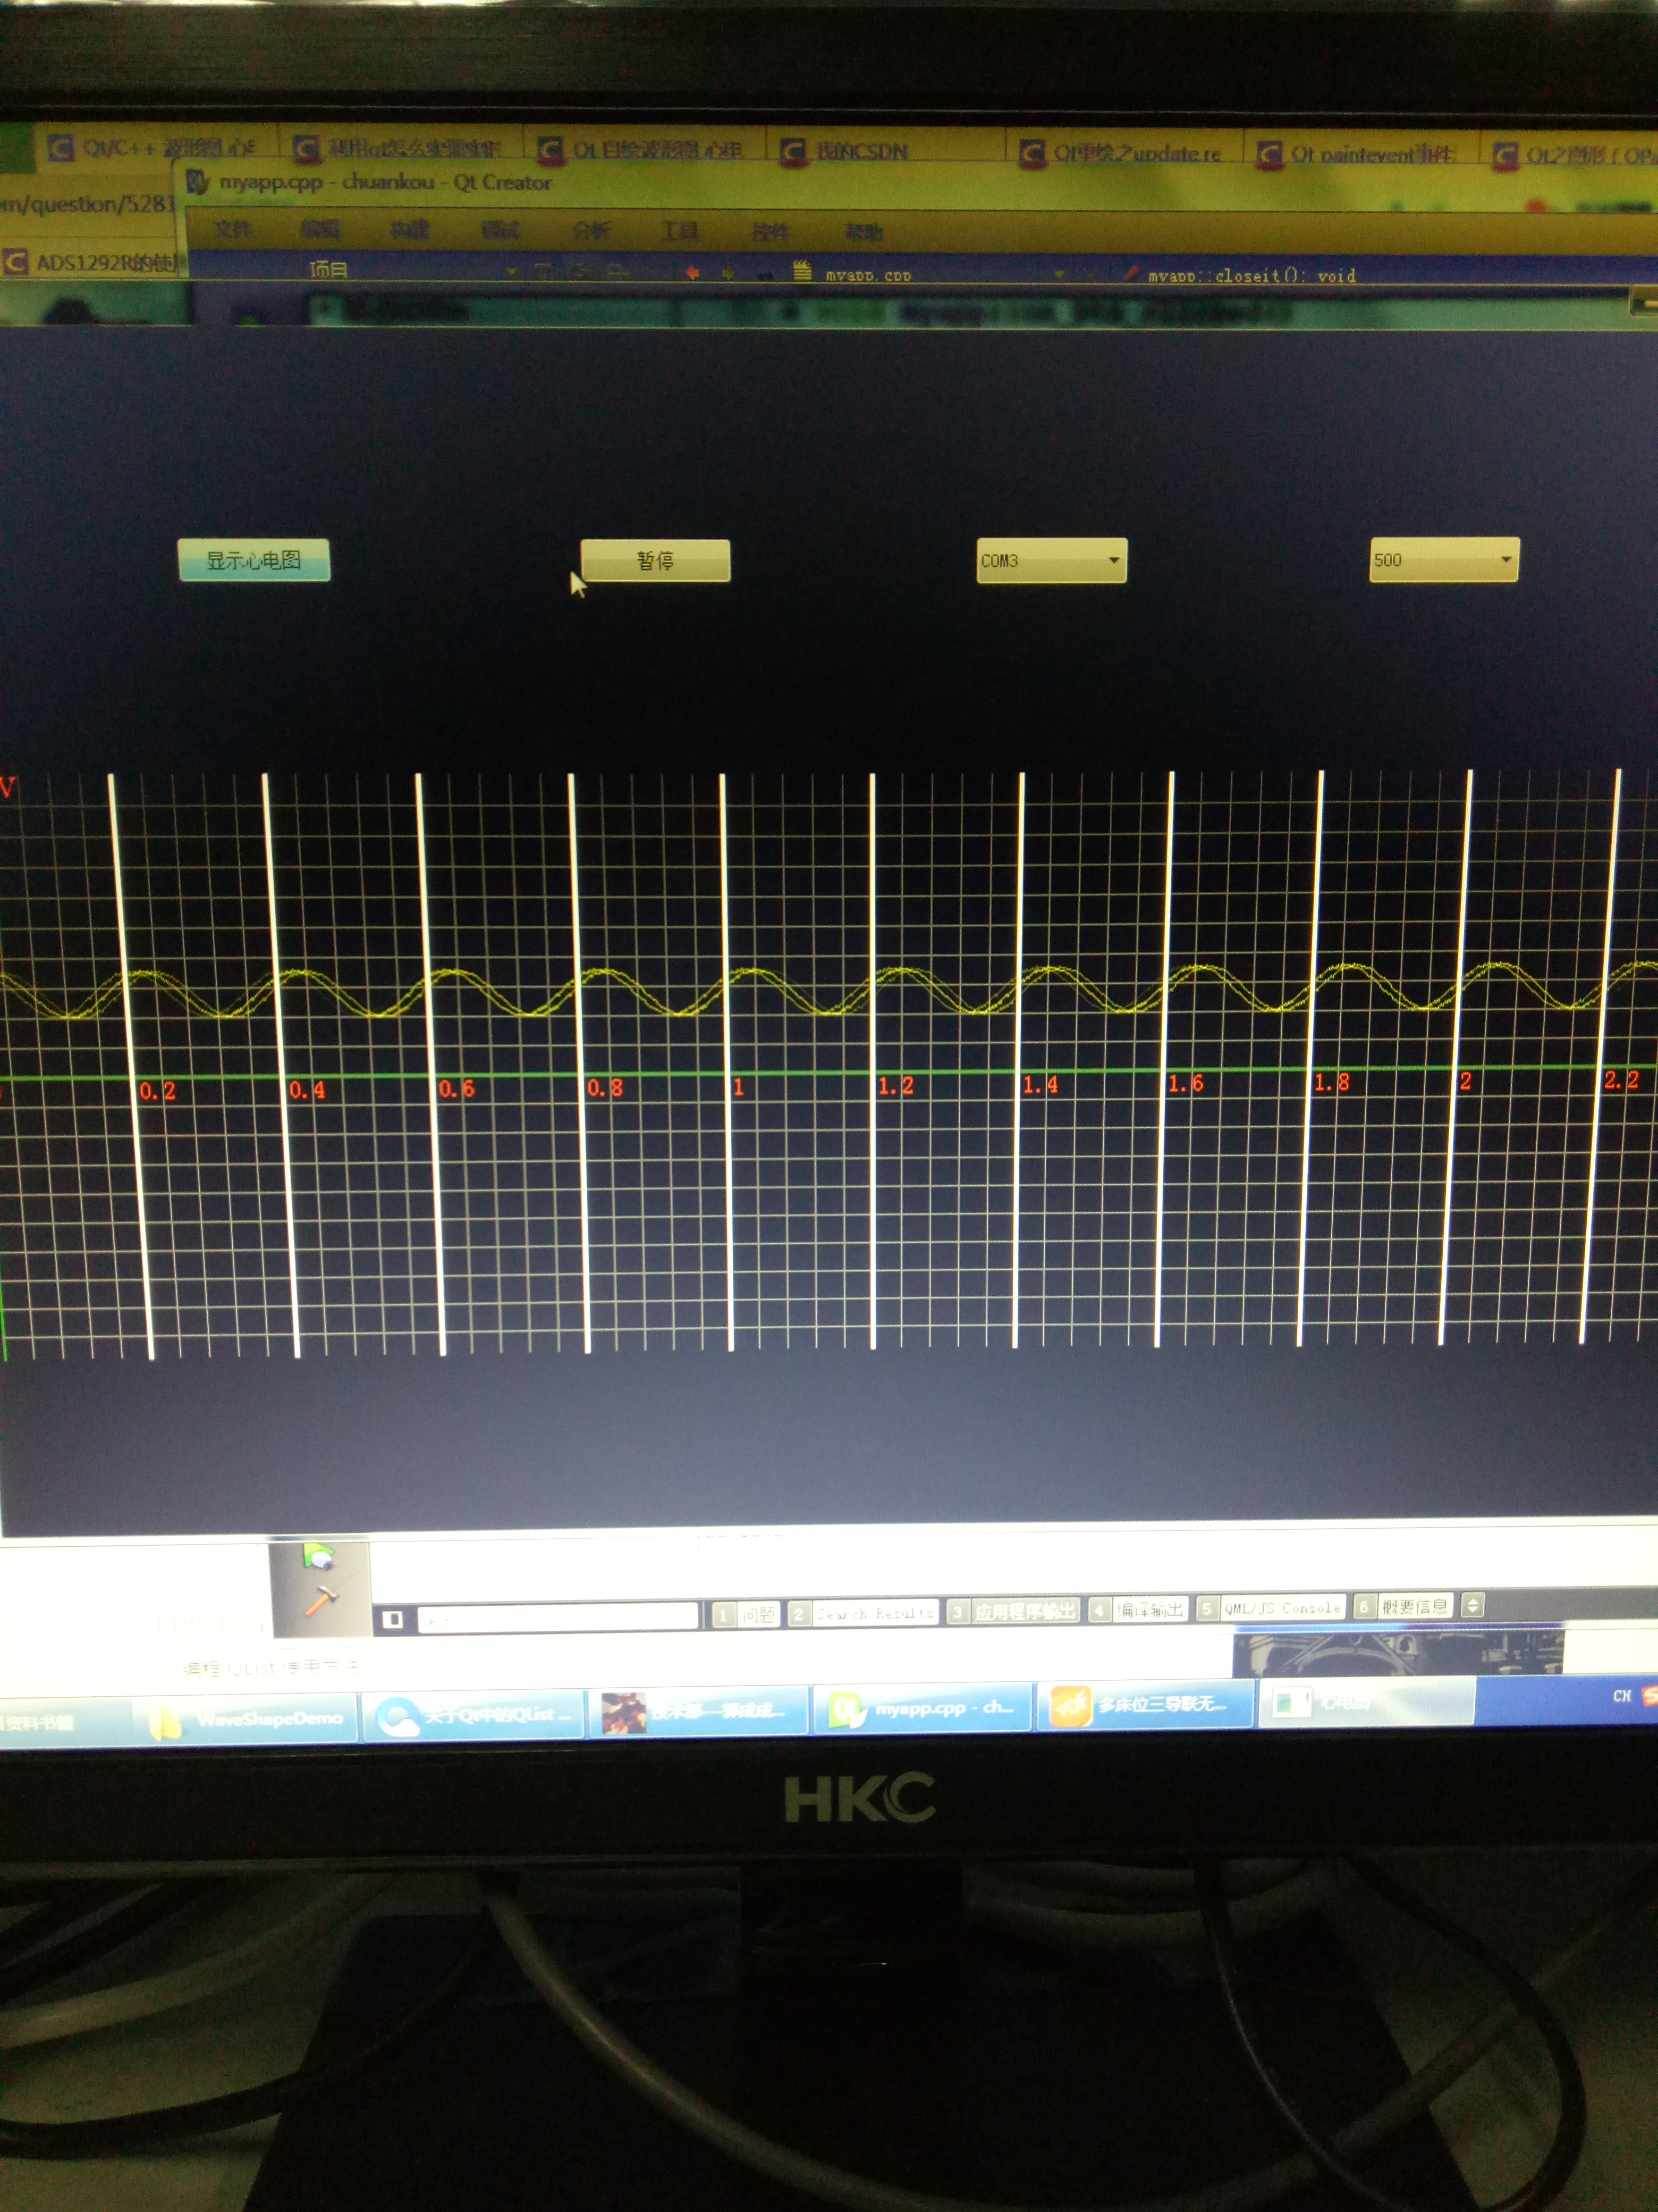
Task: Click the debug run icon above hammer
Action: pos(318,1558)
